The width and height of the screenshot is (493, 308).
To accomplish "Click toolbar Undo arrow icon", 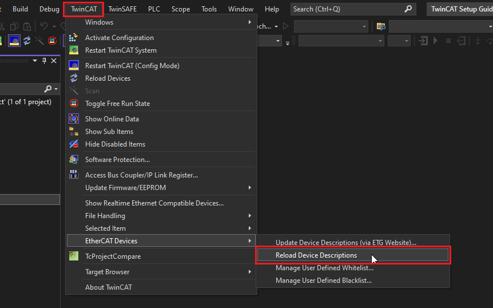I will [44, 26].
